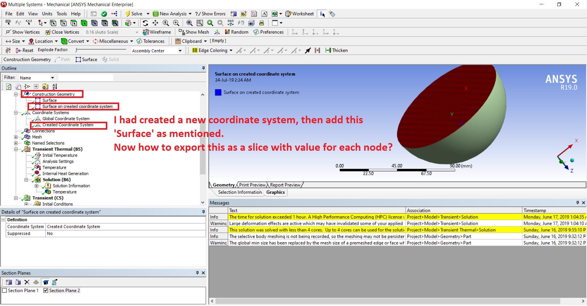Open the Solve dropdown arrow
This screenshot has height=306, width=587.
click(148, 14)
